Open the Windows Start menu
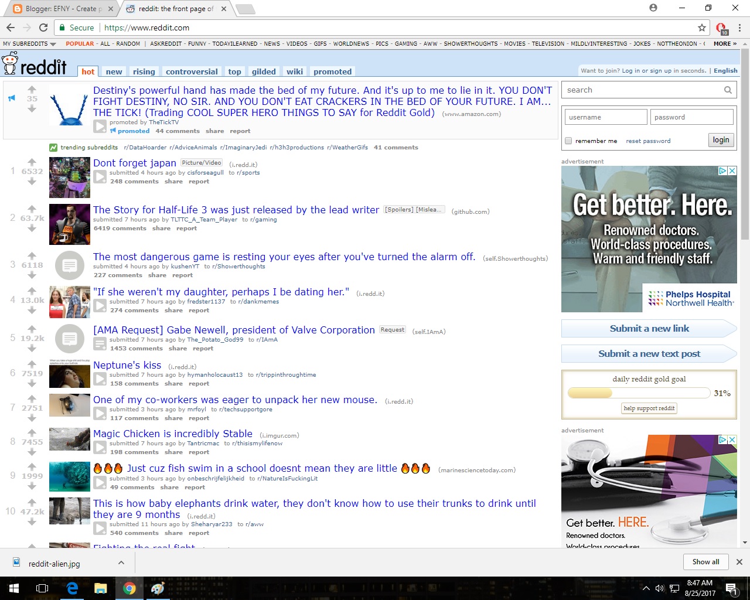750x600 pixels. click(x=13, y=588)
